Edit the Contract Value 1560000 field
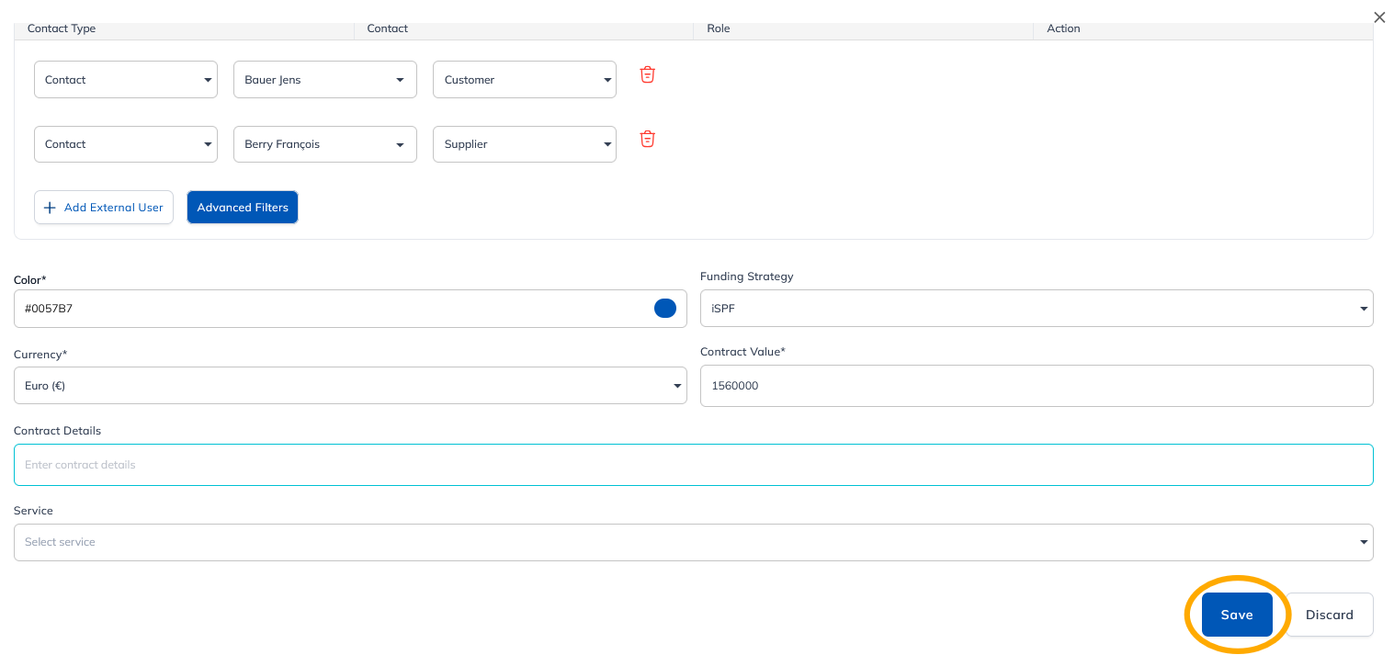The height and width of the screenshot is (655, 1394). (1037, 386)
